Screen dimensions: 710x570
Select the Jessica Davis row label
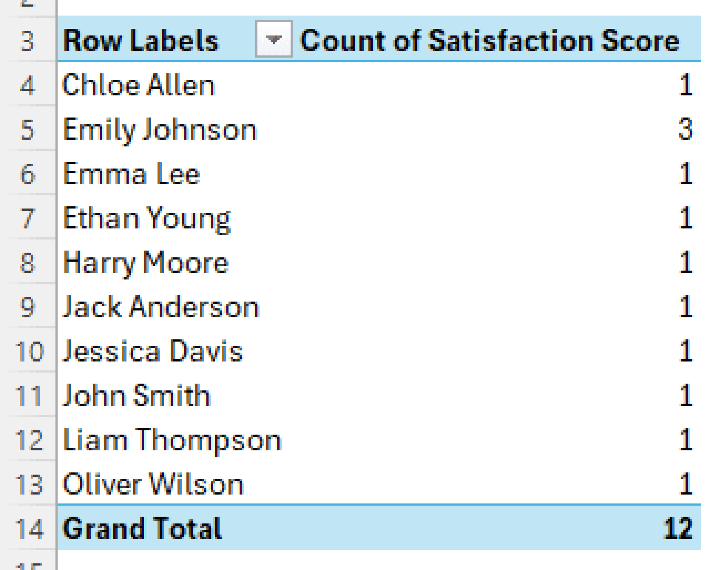click(x=153, y=351)
